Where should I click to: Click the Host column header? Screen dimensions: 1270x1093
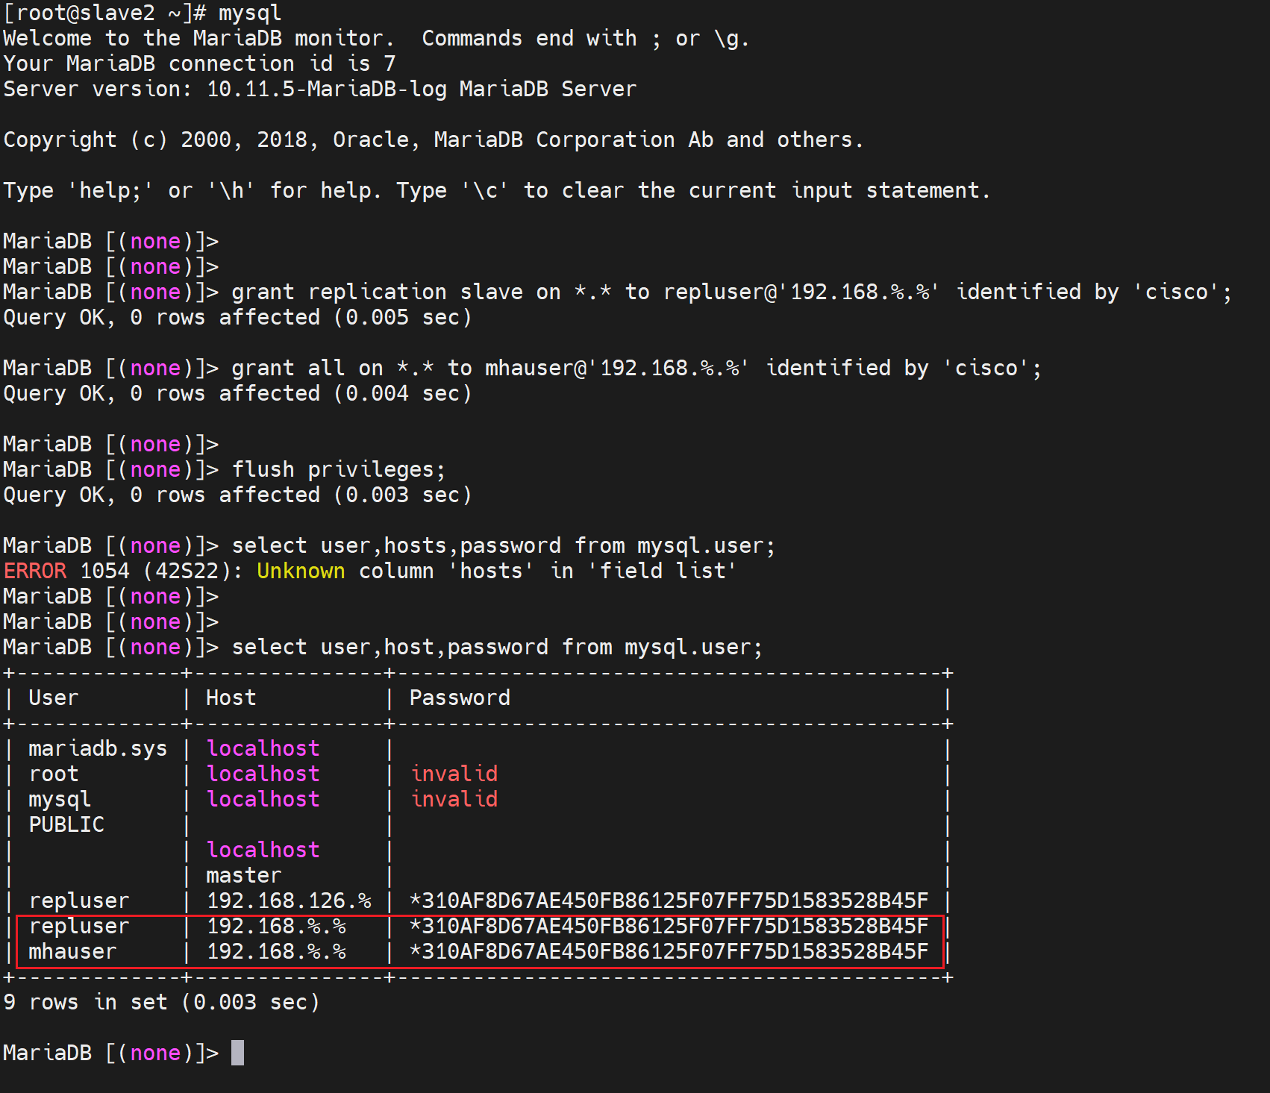(231, 698)
